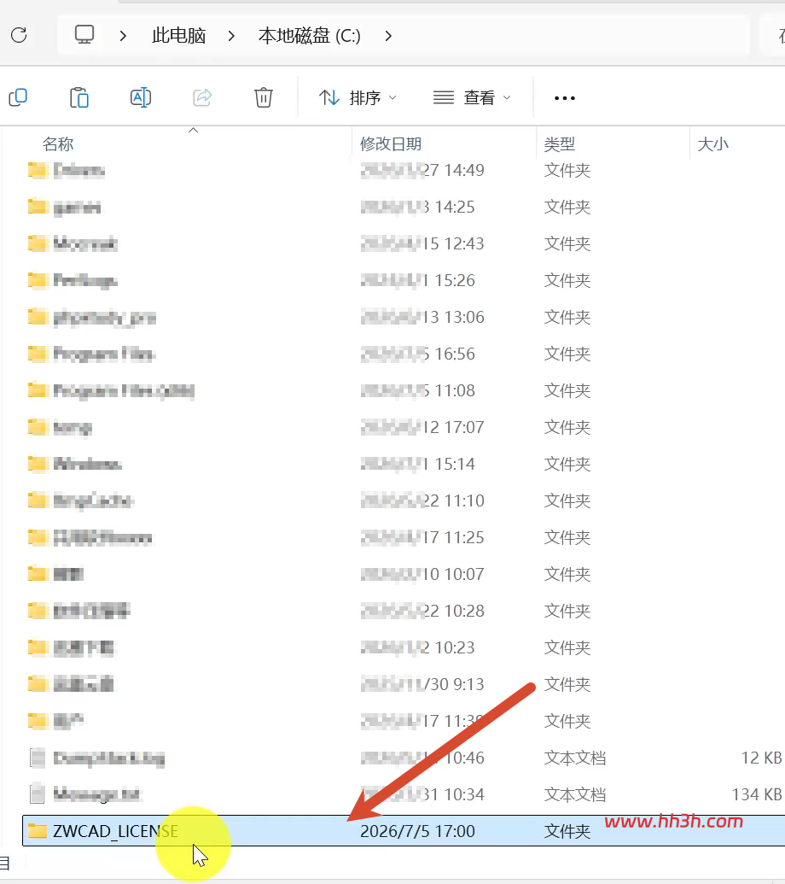Click the folder icon of the 15:14 row
This screenshot has width=785, height=884.
tap(38, 464)
